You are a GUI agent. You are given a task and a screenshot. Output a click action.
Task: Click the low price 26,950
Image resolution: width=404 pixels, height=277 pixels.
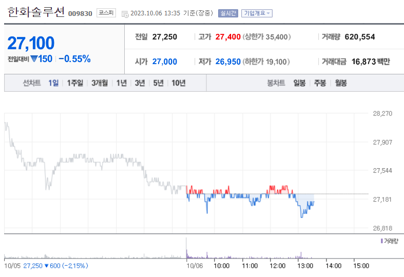coord(228,62)
